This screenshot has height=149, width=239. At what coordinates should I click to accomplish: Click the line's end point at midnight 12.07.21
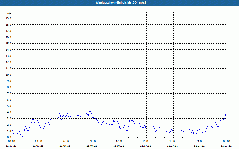[x=226, y=114]
